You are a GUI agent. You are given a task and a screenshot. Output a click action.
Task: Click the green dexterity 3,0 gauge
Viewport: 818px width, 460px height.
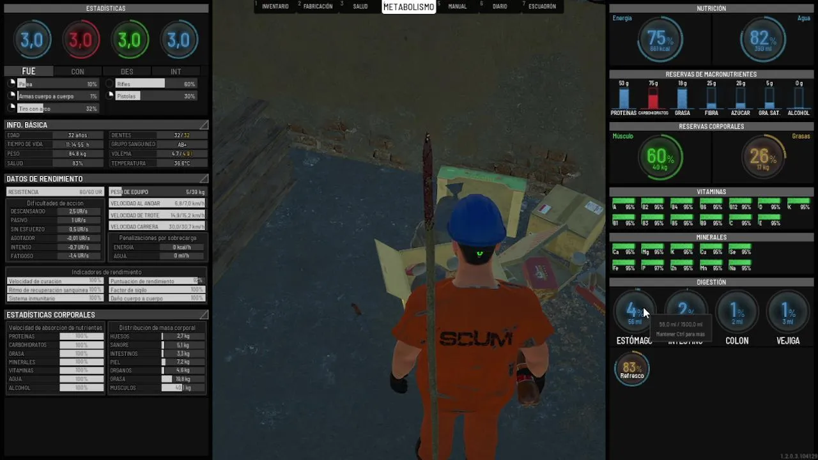tap(130, 40)
